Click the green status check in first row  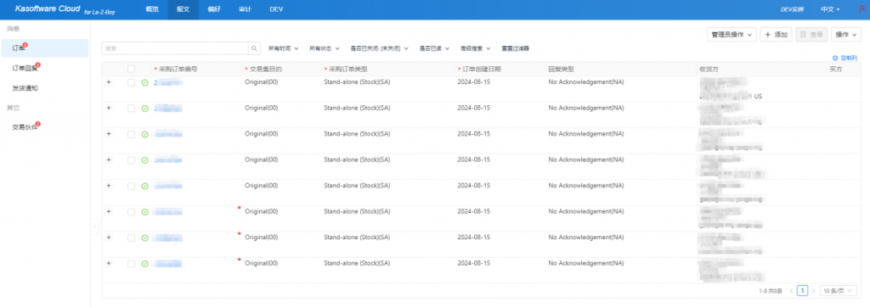(x=144, y=82)
